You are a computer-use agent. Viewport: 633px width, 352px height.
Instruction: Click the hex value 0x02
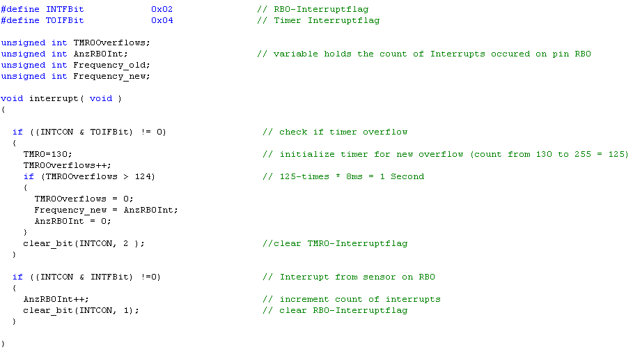162,9
